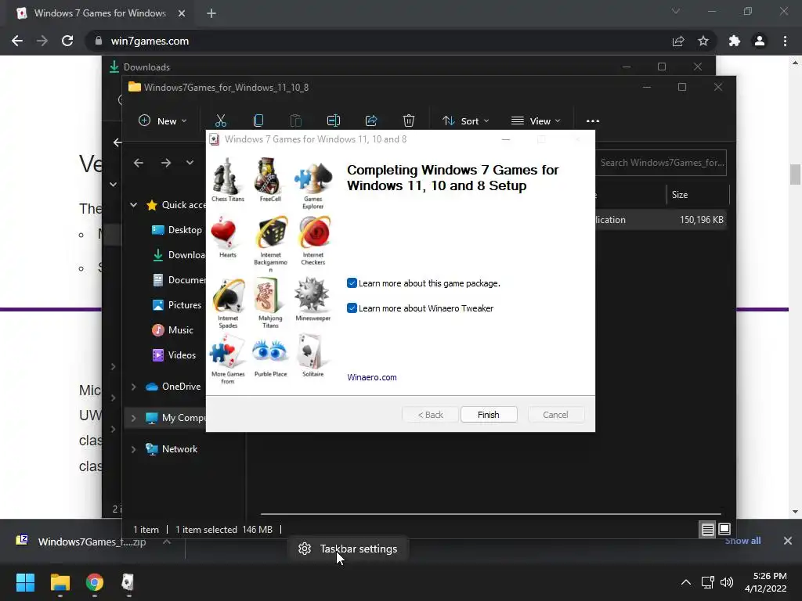Expand the Network tree node
802x601 pixels.
(x=133, y=449)
